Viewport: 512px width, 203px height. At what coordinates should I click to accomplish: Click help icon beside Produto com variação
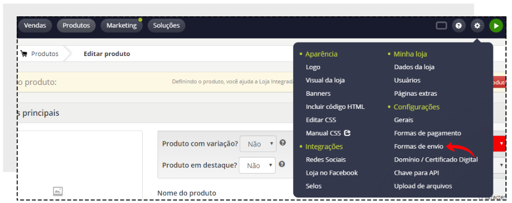coord(283,143)
